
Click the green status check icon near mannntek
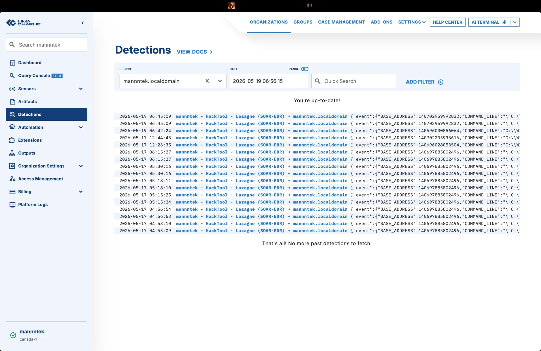point(13,335)
